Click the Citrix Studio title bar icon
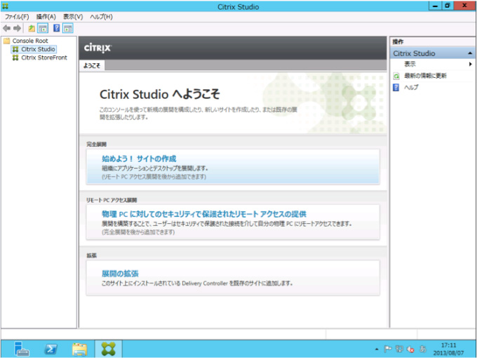Screen dimensions: 477x358 [x=5, y=6]
